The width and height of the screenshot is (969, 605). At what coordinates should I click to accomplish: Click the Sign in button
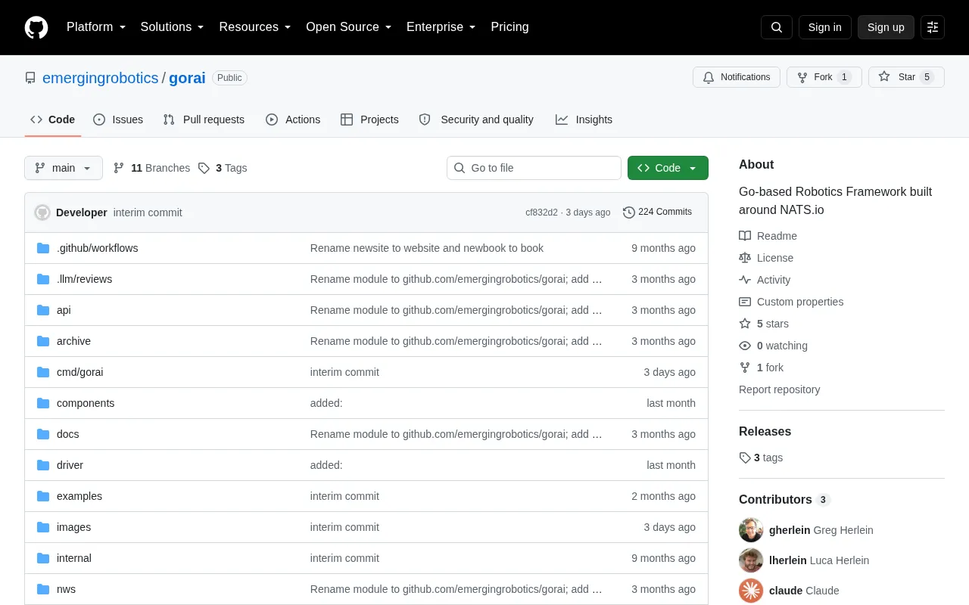[x=824, y=27]
